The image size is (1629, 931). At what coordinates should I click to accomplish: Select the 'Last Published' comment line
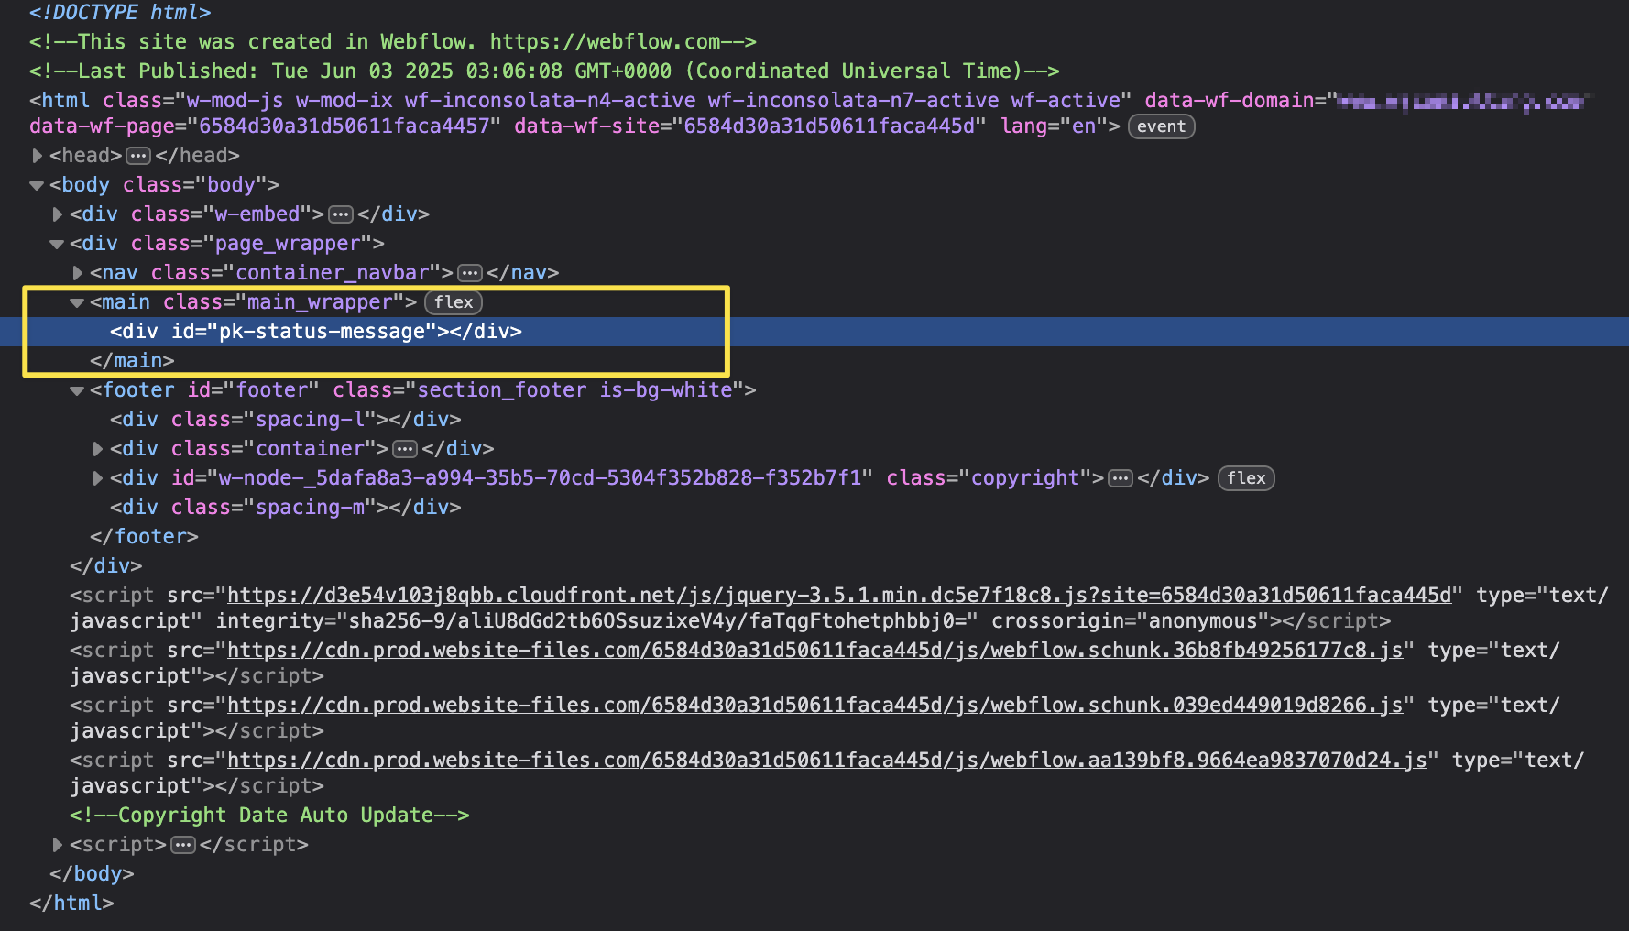[544, 71]
